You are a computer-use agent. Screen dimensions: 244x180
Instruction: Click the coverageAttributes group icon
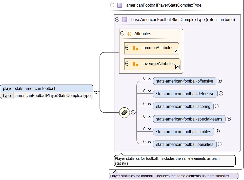pyautogui.click(x=135, y=64)
